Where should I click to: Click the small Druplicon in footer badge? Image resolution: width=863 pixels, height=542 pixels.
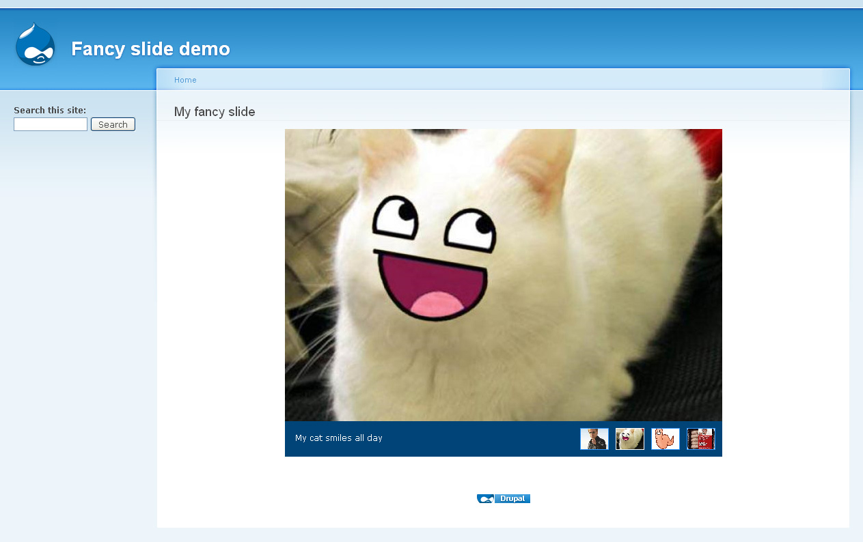tap(485, 498)
